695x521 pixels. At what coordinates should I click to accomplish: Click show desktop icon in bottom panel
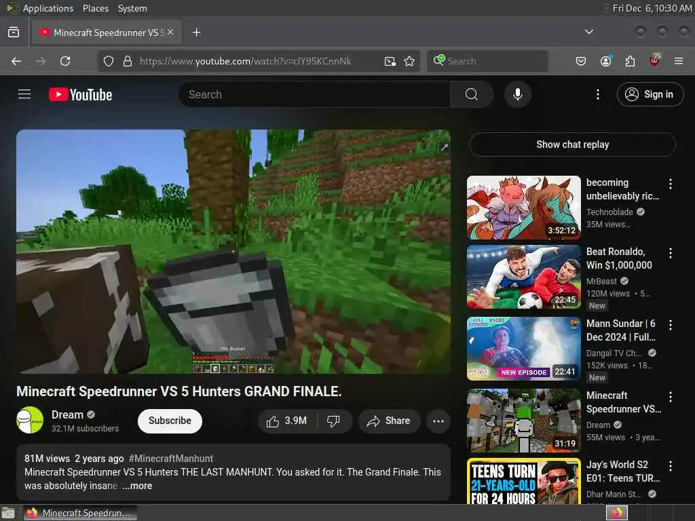pos(8,513)
